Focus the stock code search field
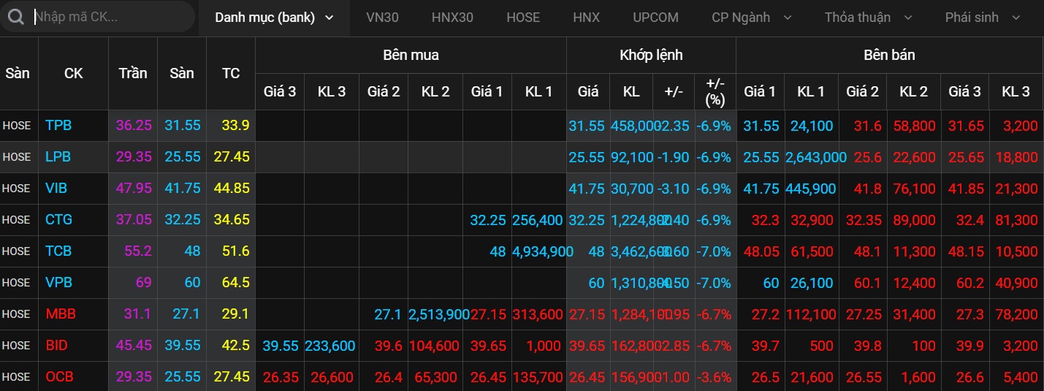This screenshot has height=391, width=1044. [x=110, y=17]
